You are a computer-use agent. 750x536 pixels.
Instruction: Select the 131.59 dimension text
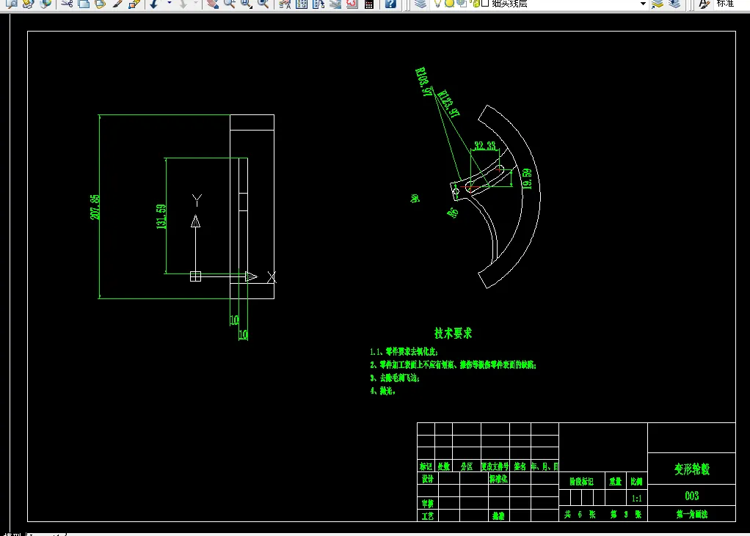pos(161,216)
